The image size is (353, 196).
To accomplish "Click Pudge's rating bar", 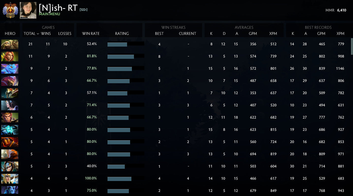I will [126, 44].
